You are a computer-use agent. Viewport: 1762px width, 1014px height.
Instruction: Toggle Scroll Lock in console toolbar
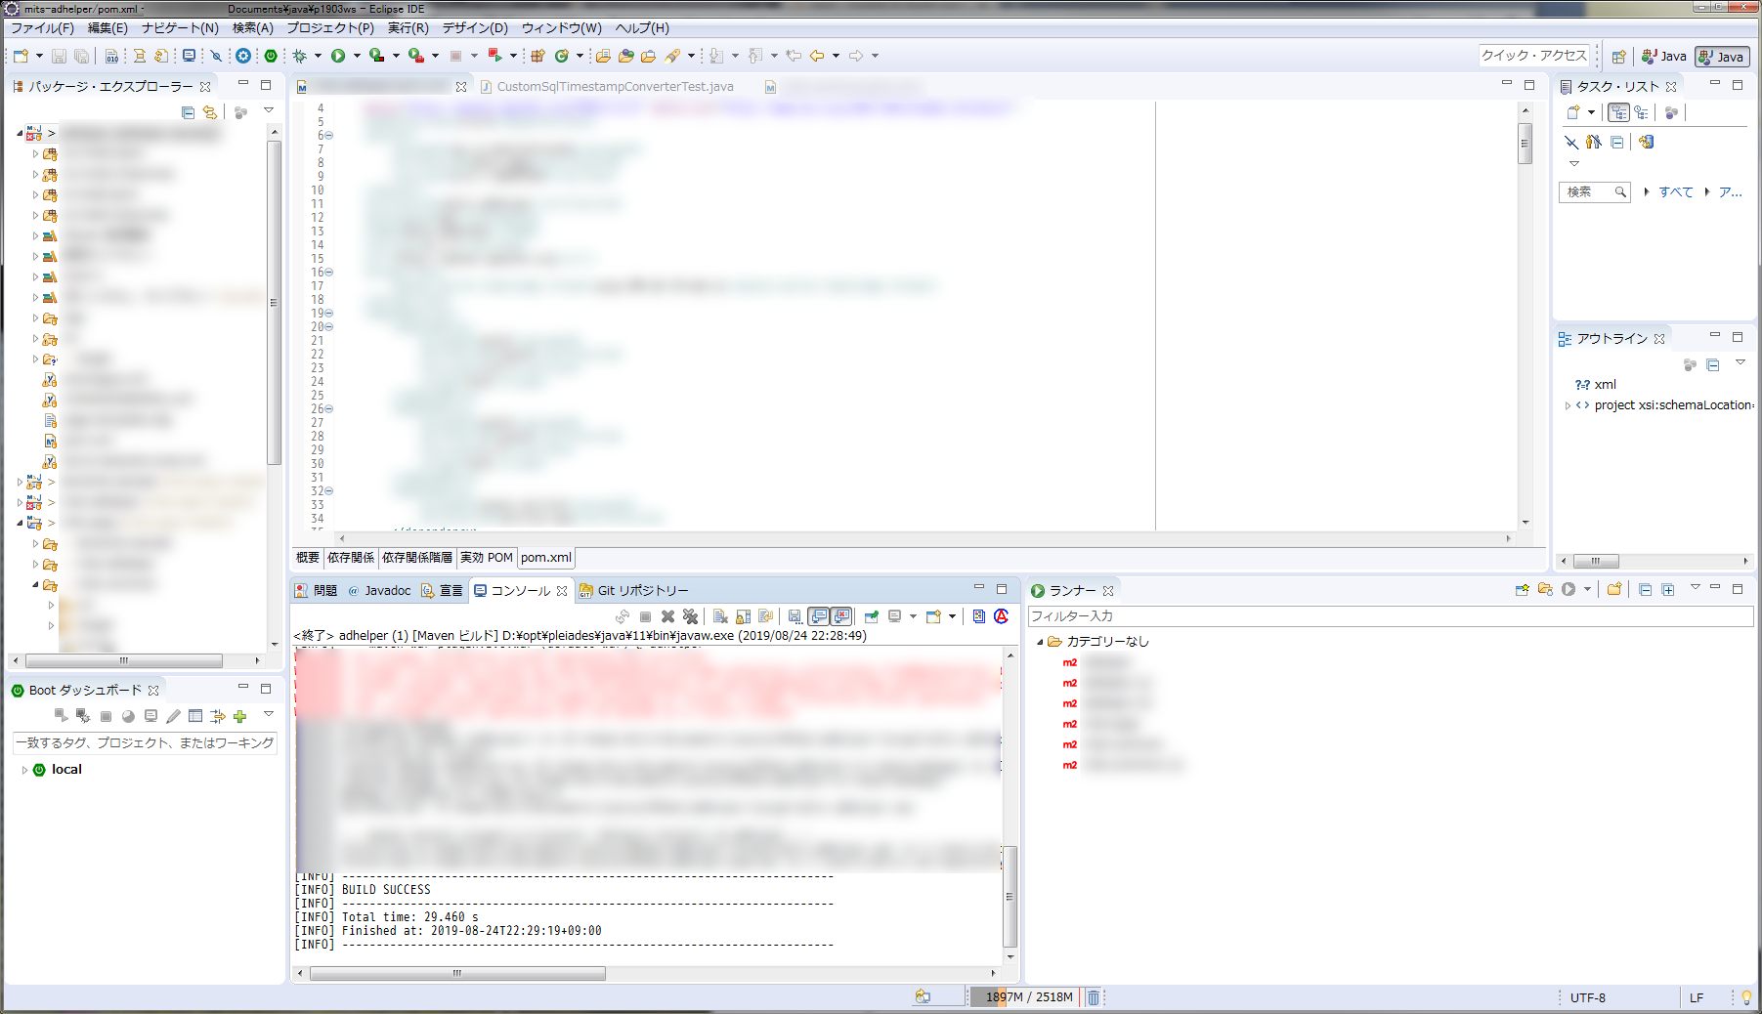[x=743, y=616]
